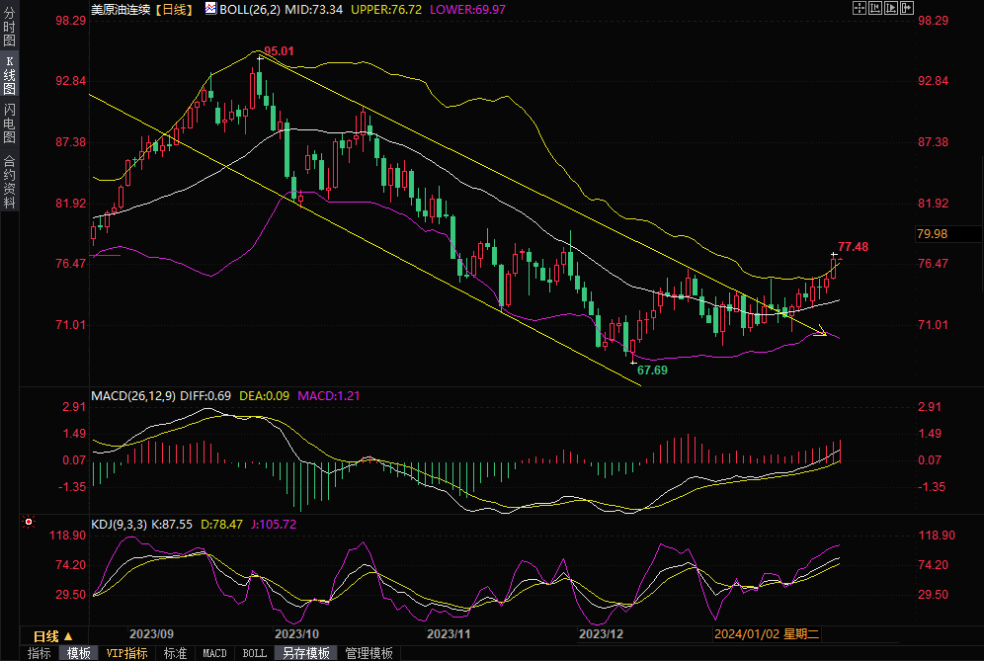Screen dimensions: 984x661
Task: Select the 模板 bottom tab
Action: coord(78,653)
